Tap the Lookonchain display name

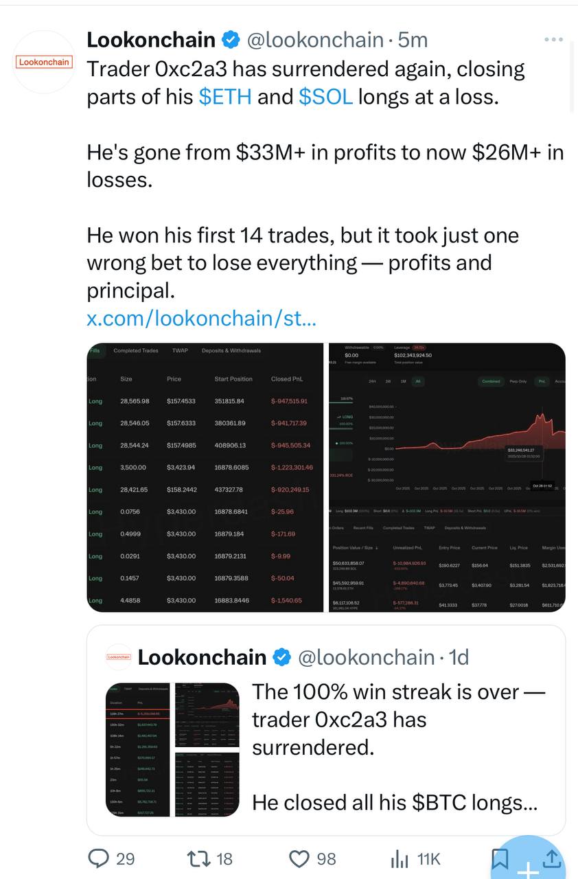151,41
